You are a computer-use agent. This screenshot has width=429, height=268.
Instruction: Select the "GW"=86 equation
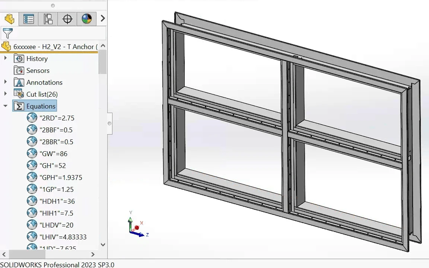[x=53, y=154]
